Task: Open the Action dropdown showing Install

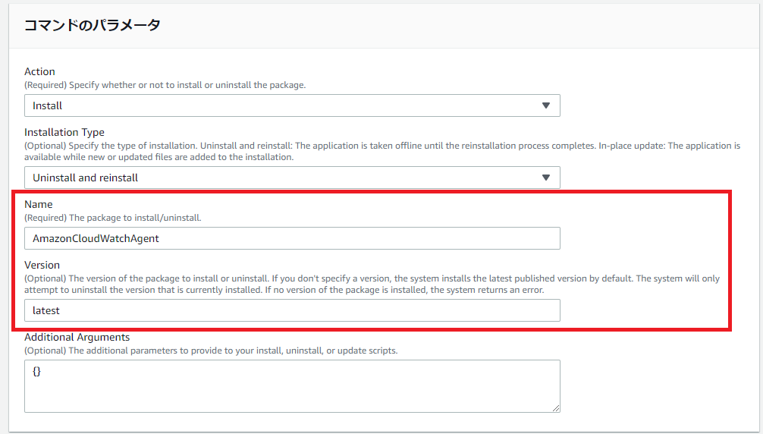Action: pyautogui.click(x=292, y=105)
